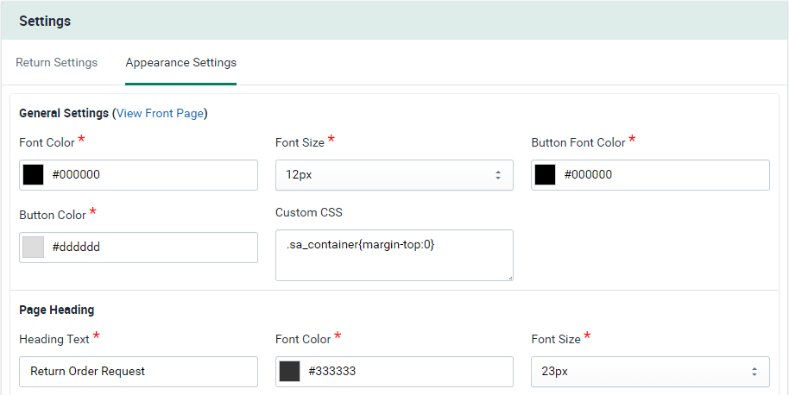Focus the General Settings Font Color hex field
789x395 pixels.
click(151, 175)
